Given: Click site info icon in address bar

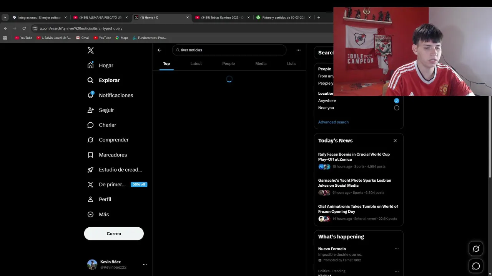Looking at the screenshot, I should coord(35,28).
